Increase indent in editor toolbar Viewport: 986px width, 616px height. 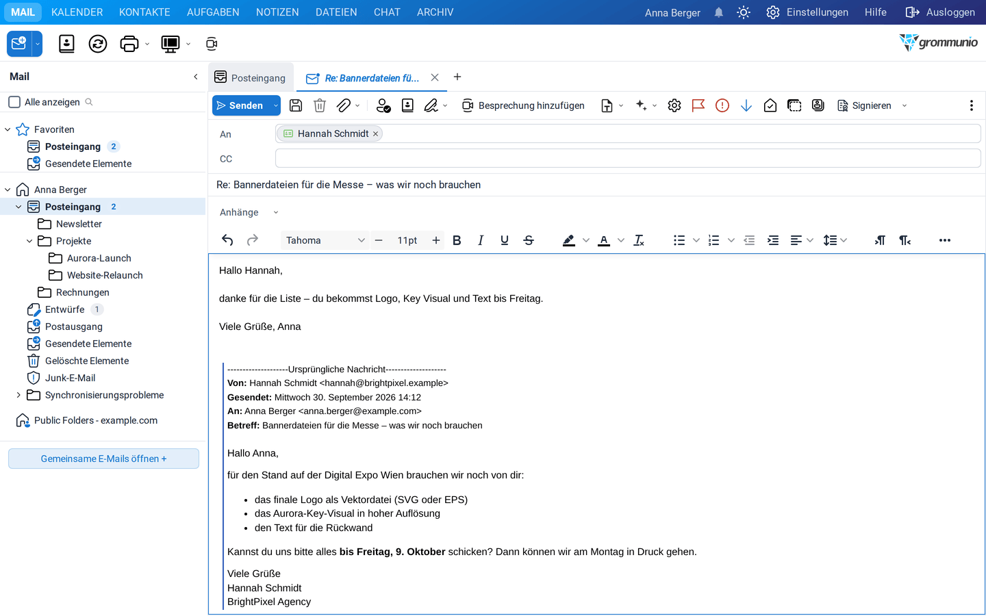coord(773,240)
